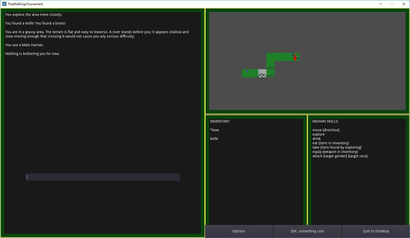Quit the game to desktop

click(x=376, y=231)
